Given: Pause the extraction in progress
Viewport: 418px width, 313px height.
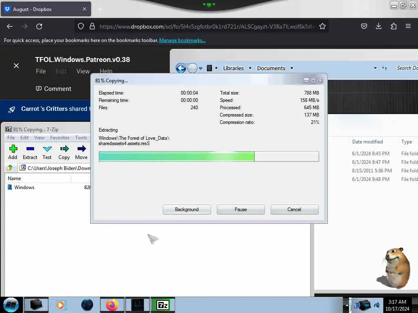Looking at the screenshot, I should pyautogui.click(x=241, y=209).
